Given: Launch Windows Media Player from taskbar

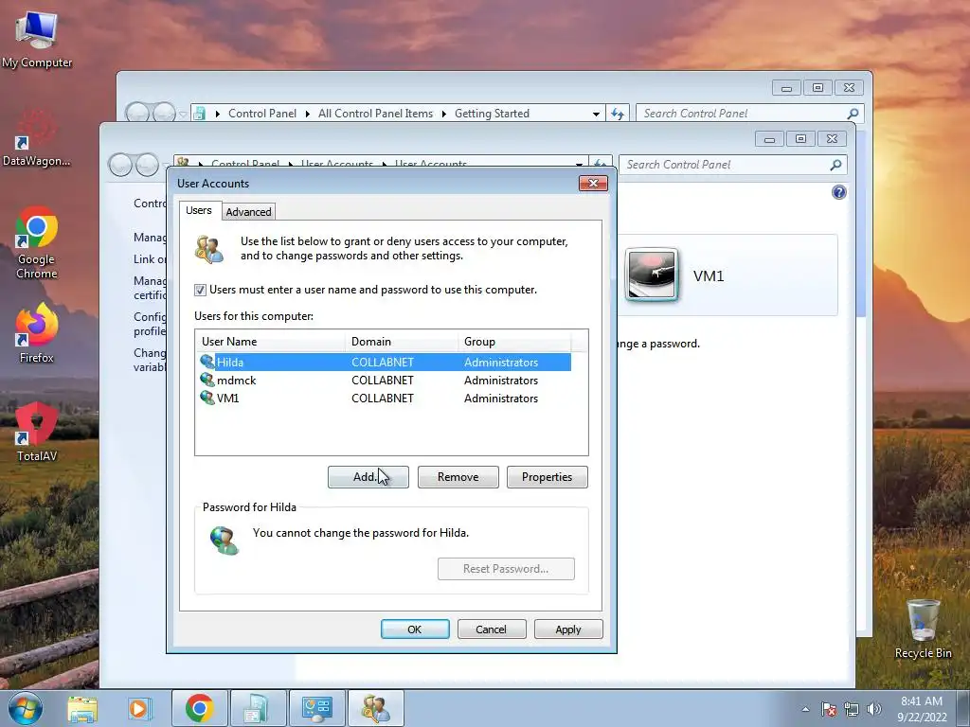Looking at the screenshot, I should (139, 708).
